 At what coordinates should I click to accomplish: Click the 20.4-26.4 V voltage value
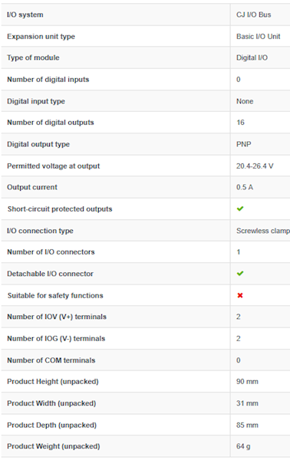(255, 166)
